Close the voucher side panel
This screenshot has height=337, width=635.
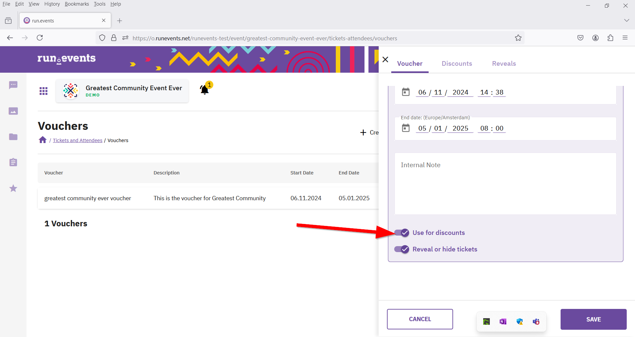[x=385, y=59]
